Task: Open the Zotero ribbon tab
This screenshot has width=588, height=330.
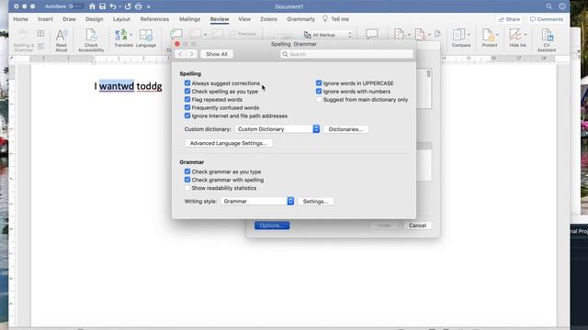Action: click(268, 19)
